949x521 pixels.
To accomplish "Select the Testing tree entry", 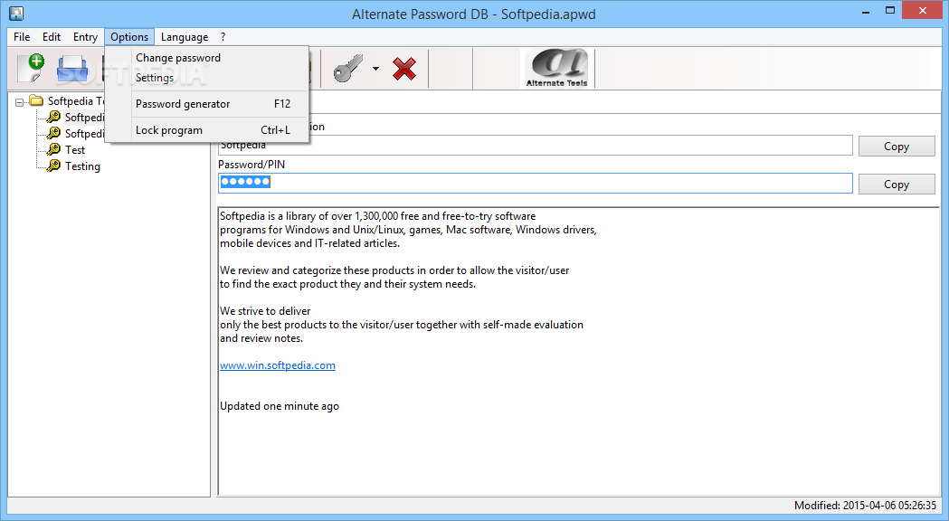I will 82,166.
